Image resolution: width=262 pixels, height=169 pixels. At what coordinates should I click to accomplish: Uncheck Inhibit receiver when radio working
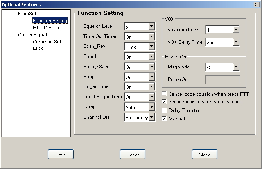164,101
